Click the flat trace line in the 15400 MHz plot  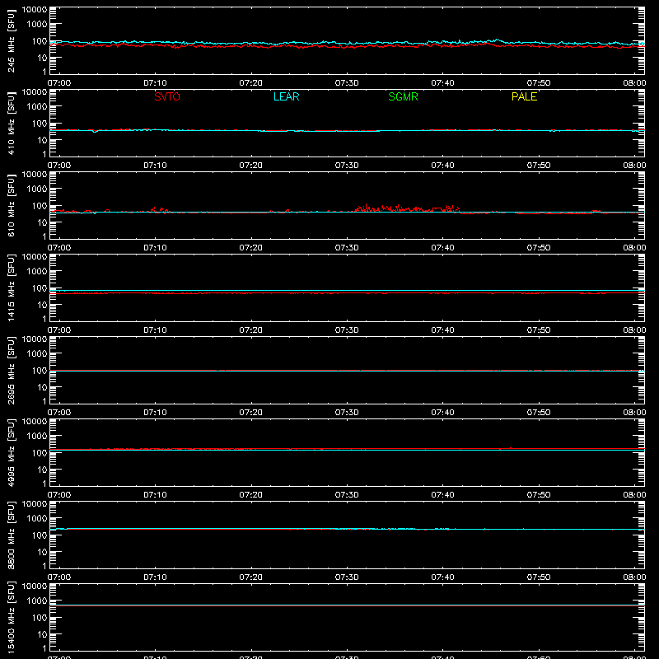click(x=347, y=605)
